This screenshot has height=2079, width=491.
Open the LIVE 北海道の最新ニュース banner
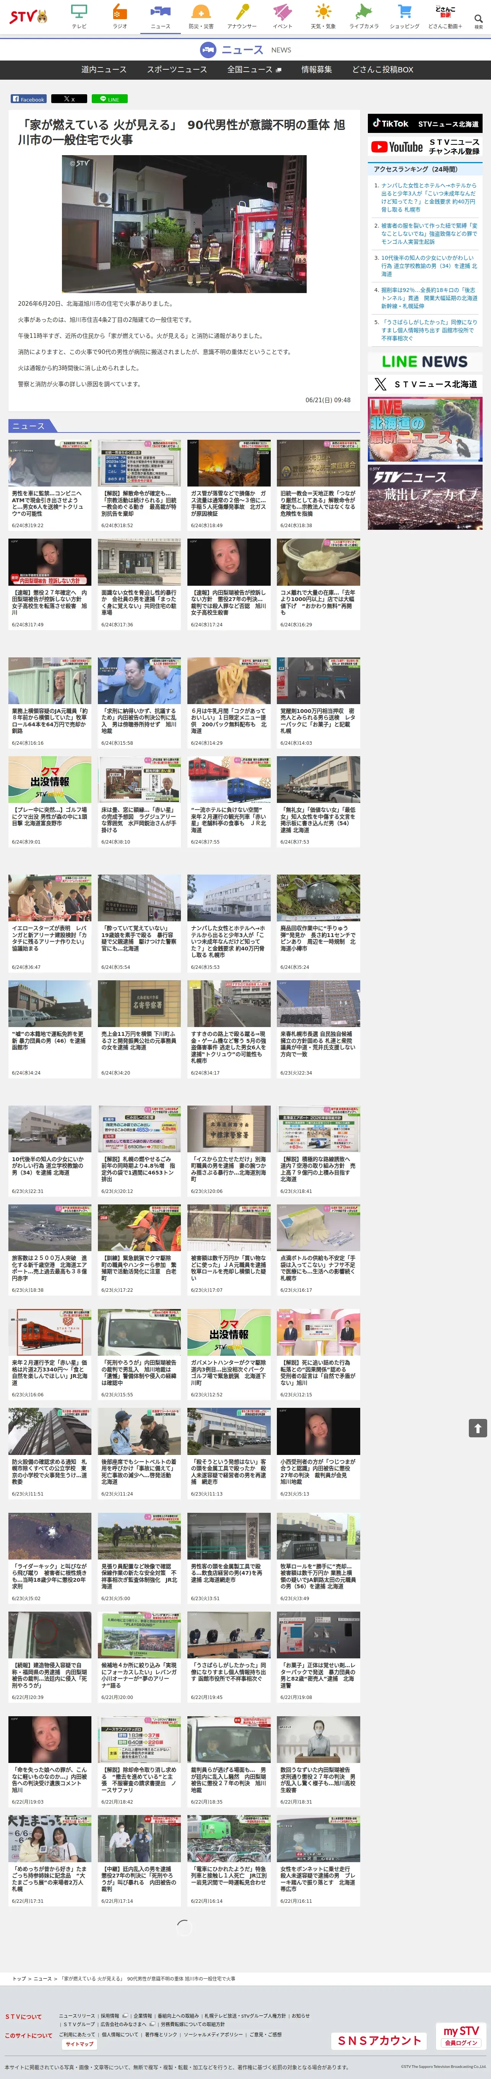tap(425, 429)
